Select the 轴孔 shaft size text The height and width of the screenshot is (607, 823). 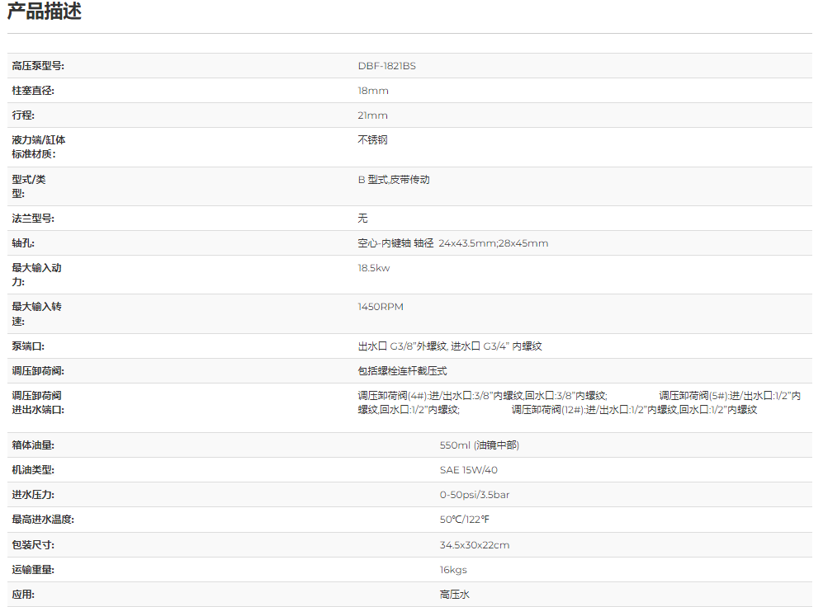click(452, 243)
